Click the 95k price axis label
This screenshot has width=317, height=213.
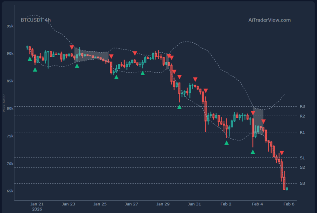(10, 26)
